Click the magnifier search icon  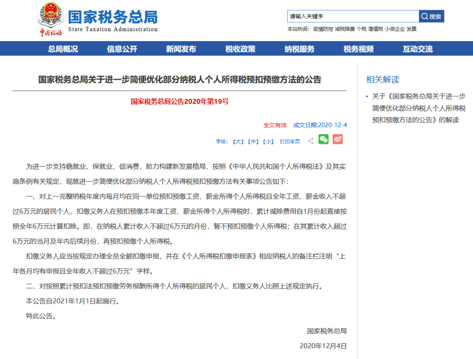pyautogui.click(x=424, y=16)
